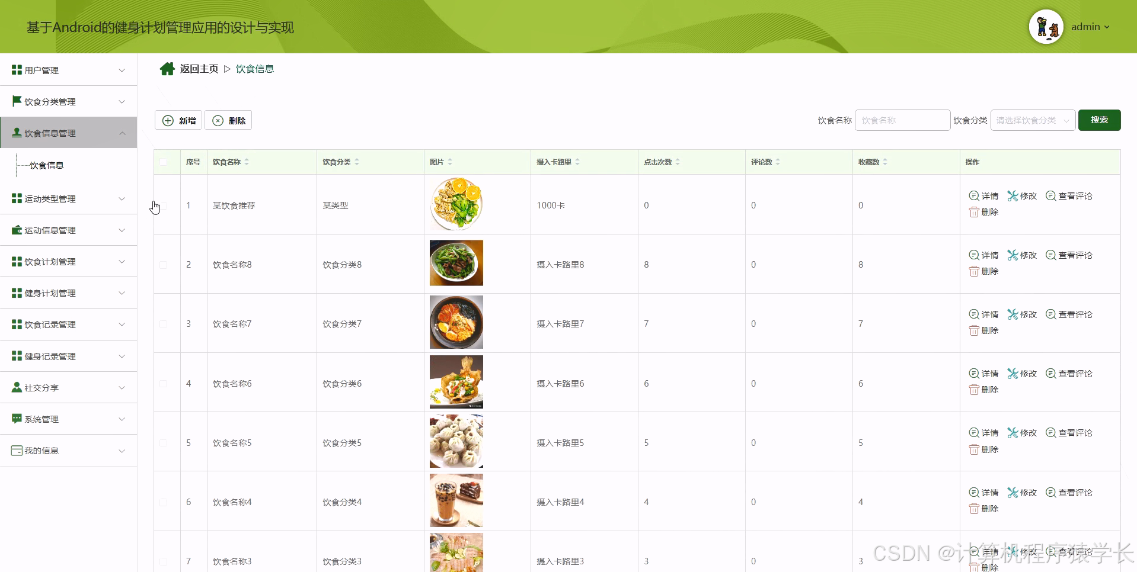Viewport: 1137px width, 572px height.
Task: Open the dumplings image thumbnail in row 饮食名称5
Action: [x=456, y=441]
